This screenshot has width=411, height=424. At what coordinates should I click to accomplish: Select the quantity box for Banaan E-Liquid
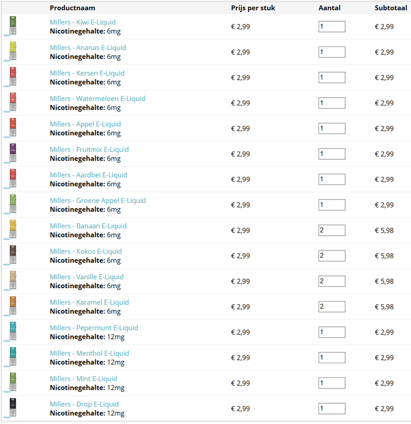click(331, 230)
